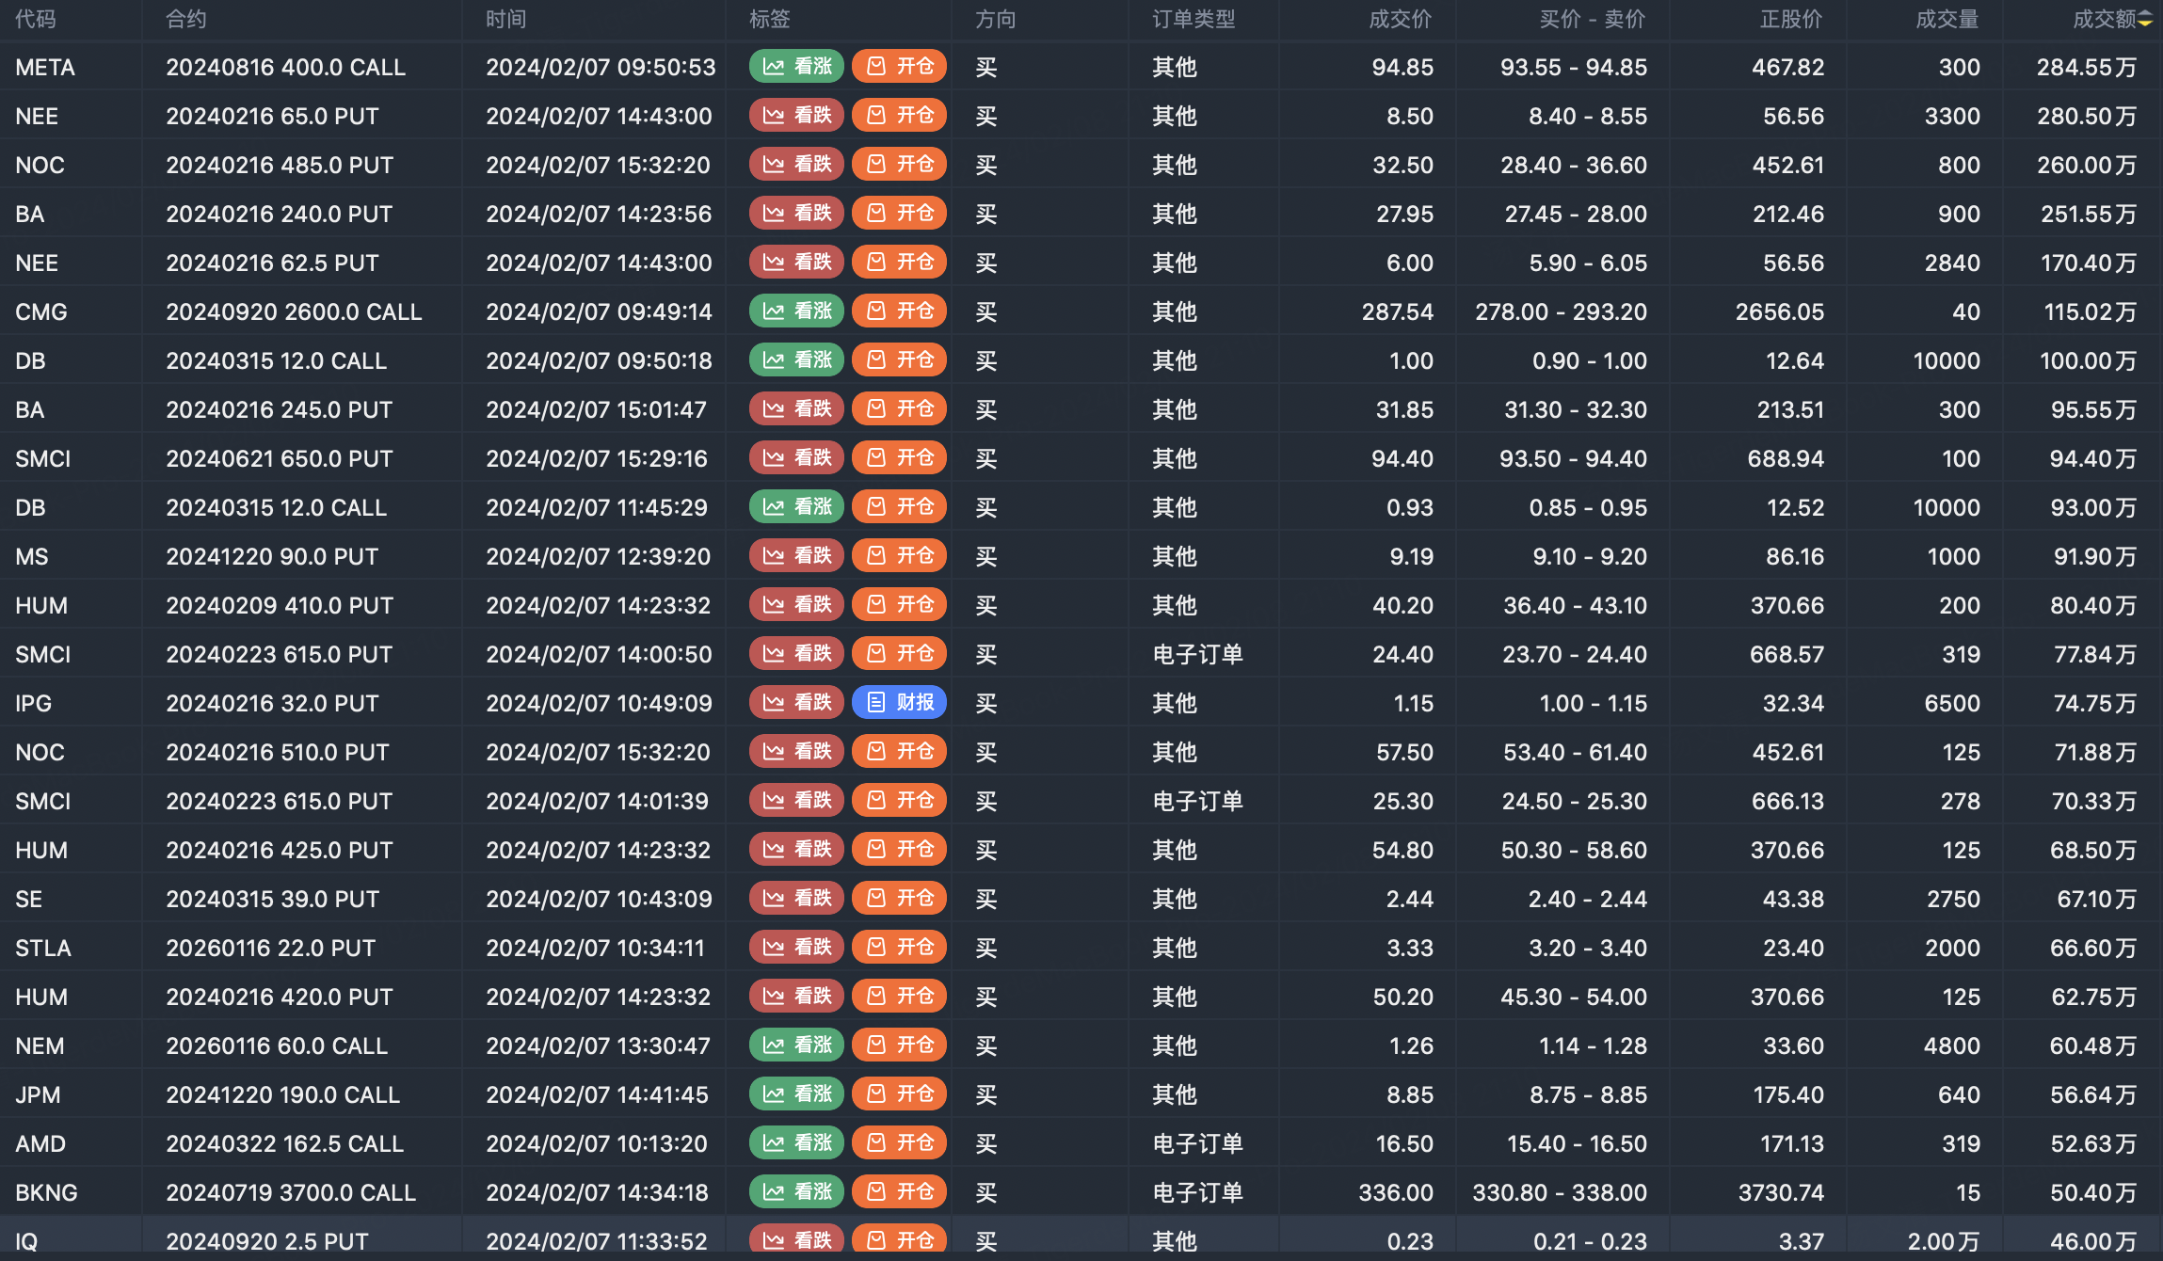
Task: Click the 看跌 tag in MS row
Action: click(x=796, y=556)
